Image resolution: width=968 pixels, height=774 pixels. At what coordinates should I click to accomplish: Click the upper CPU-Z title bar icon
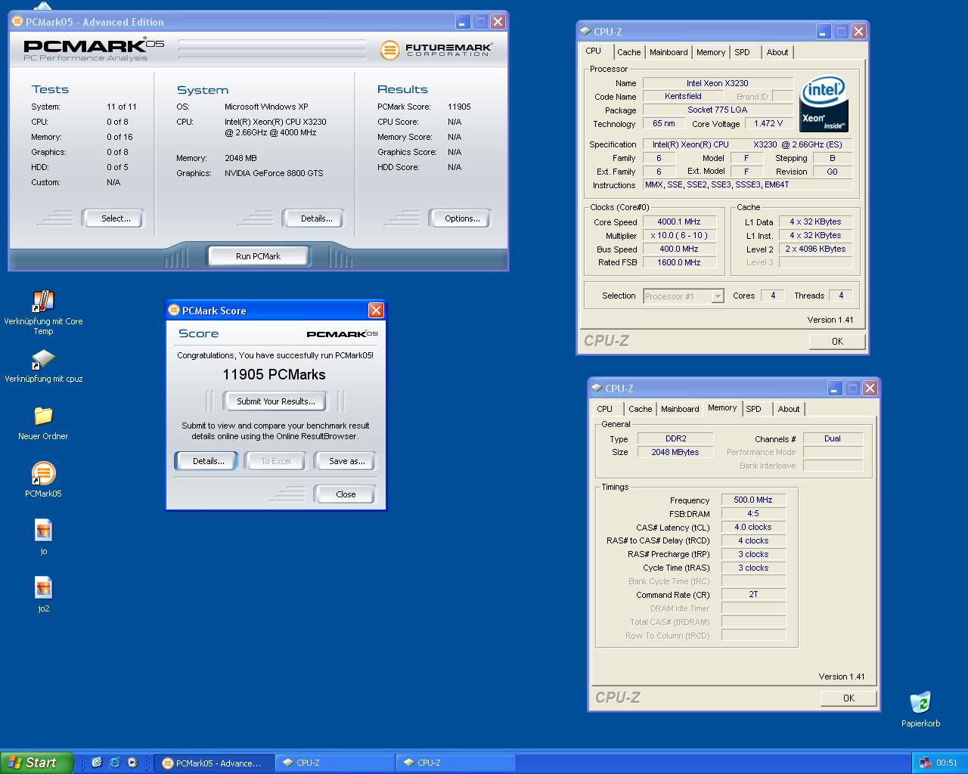pyautogui.click(x=585, y=31)
